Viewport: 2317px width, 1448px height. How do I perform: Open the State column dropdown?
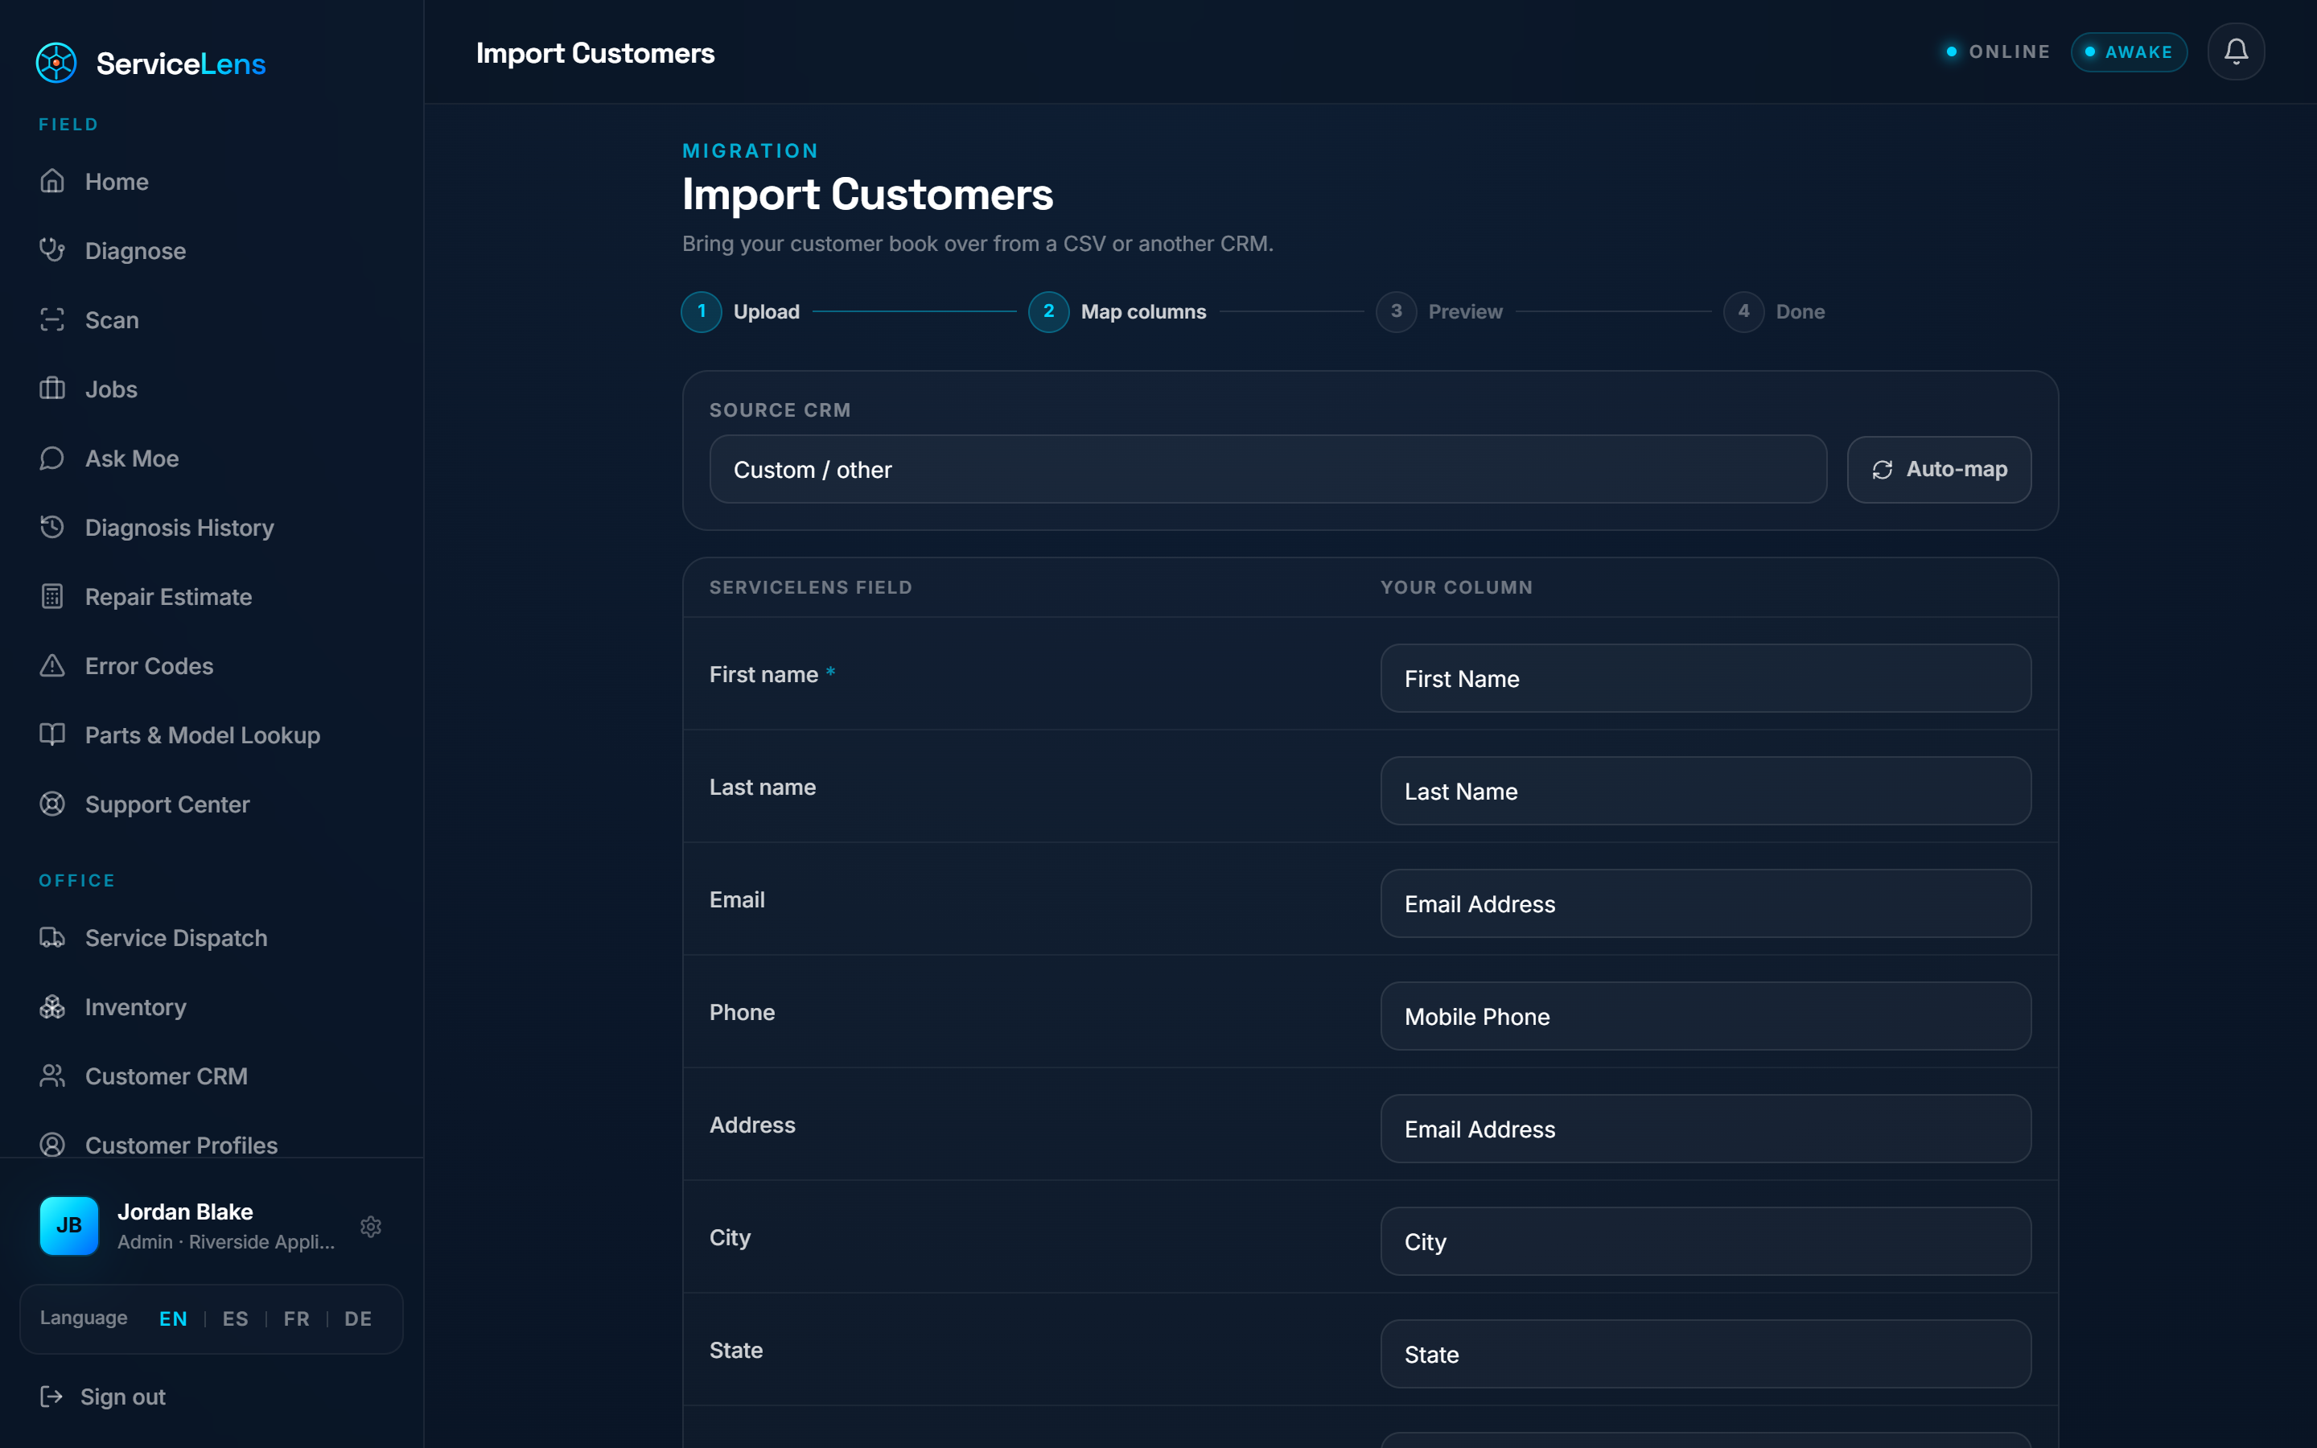[1706, 1354]
